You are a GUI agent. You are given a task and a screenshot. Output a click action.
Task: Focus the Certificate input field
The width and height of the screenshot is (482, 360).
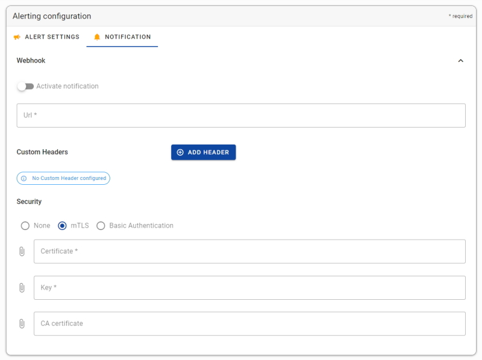point(249,252)
